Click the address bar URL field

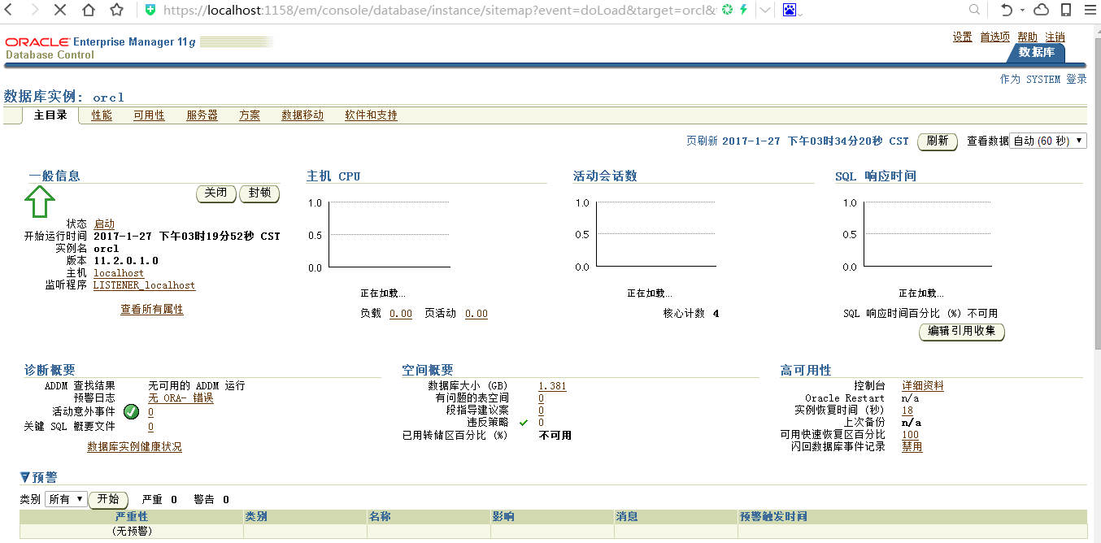(x=439, y=11)
